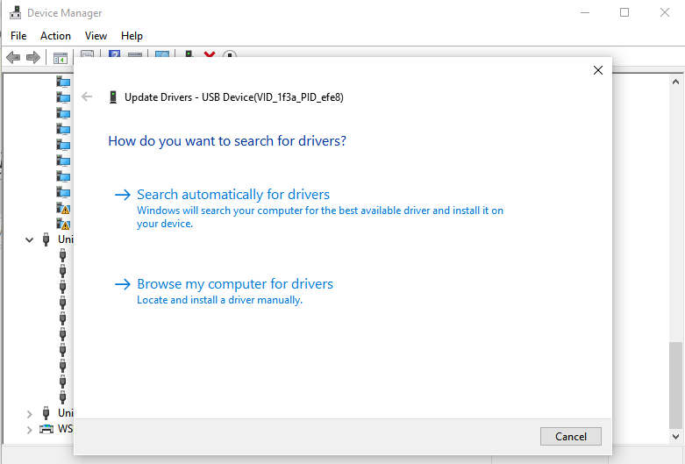Open the Help menu
Screen dimensions: 685x464
click(x=132, y=36)
